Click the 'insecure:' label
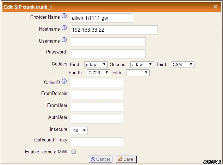 point(59,129)
